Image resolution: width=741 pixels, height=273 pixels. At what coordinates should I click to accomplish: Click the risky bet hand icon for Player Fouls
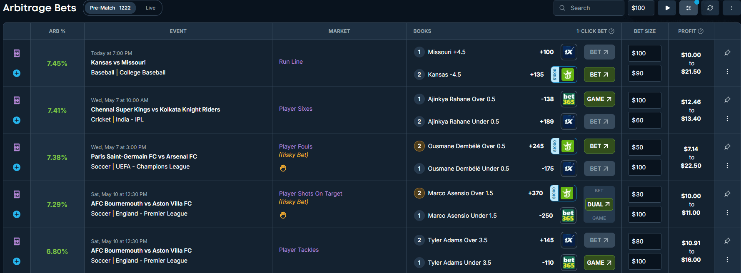click(283, 168)
